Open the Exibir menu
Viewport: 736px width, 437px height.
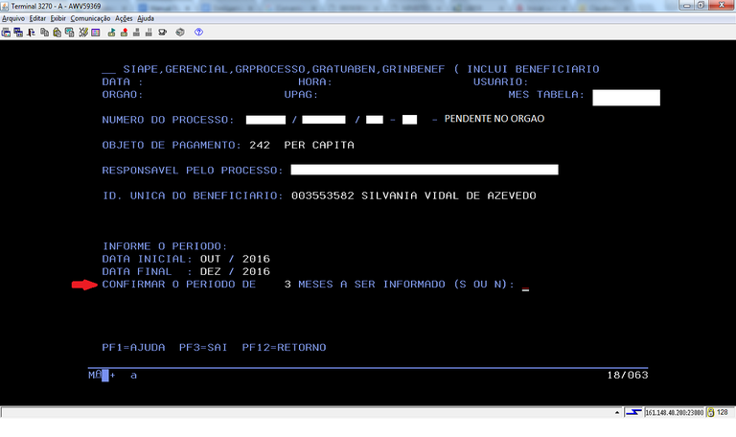(x=58, y=19)
